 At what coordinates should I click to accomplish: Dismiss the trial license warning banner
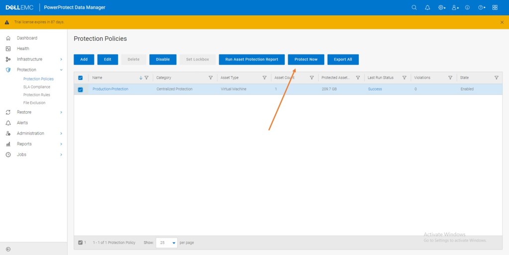pyautogui.click(x=502, y=22)
